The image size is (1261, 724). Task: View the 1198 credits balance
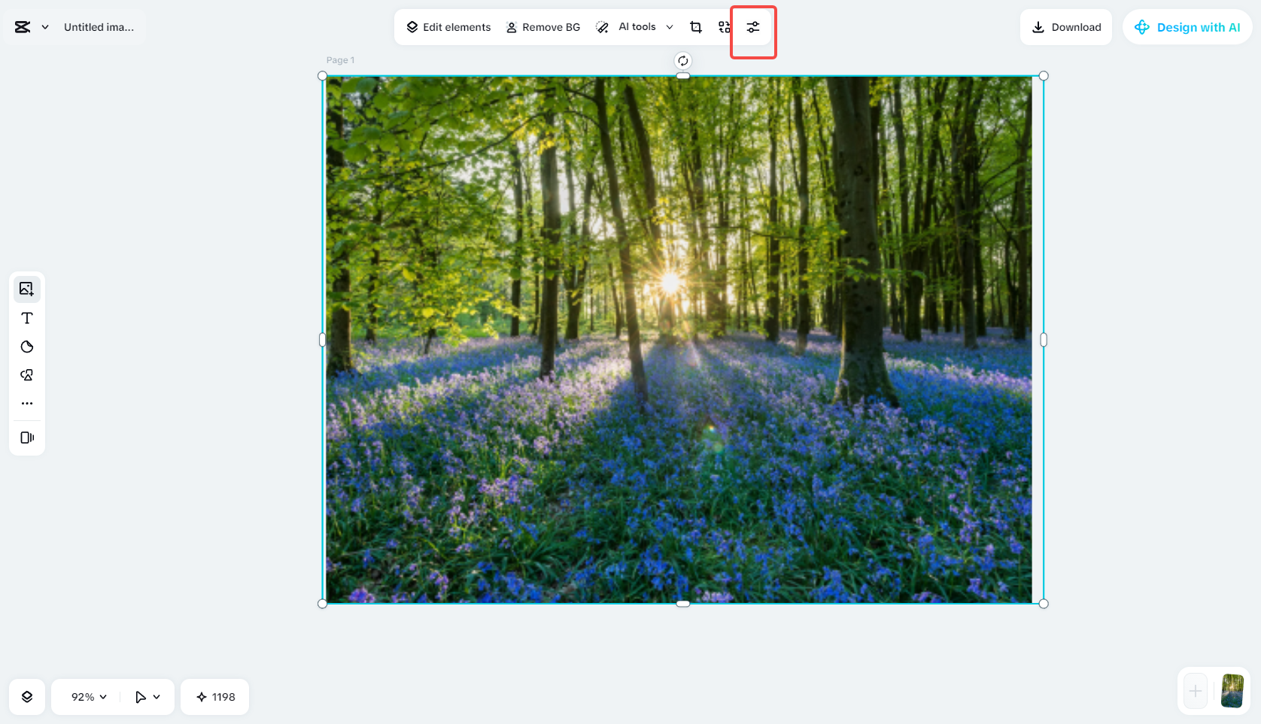[215, 697]
